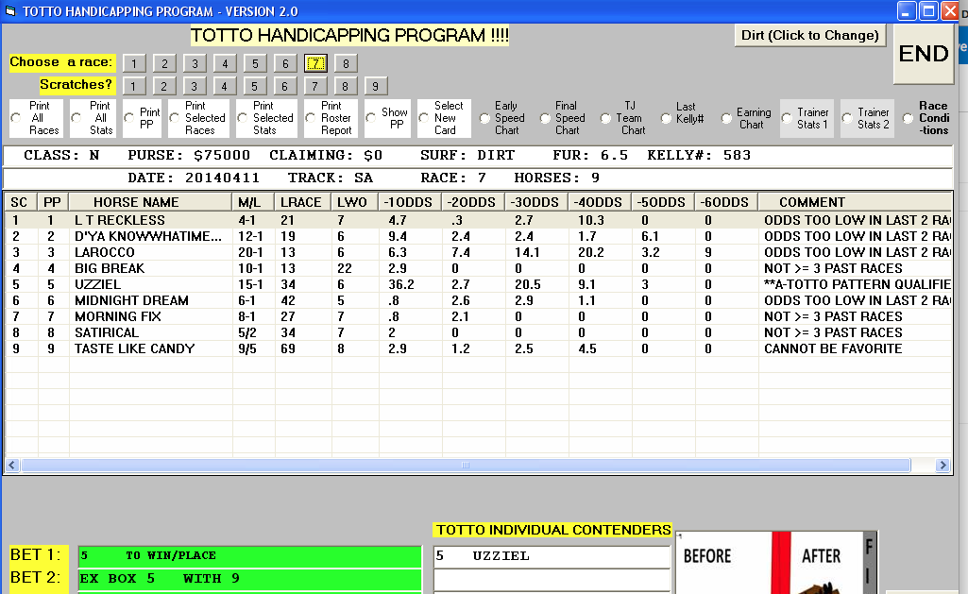The height and width of the screenshot is (594, 968).
Task: Scratch horse number 9
Action: pos(375,87)
